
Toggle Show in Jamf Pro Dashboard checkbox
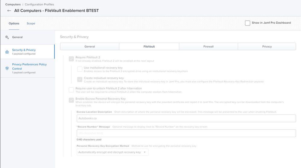pos(247,23)
